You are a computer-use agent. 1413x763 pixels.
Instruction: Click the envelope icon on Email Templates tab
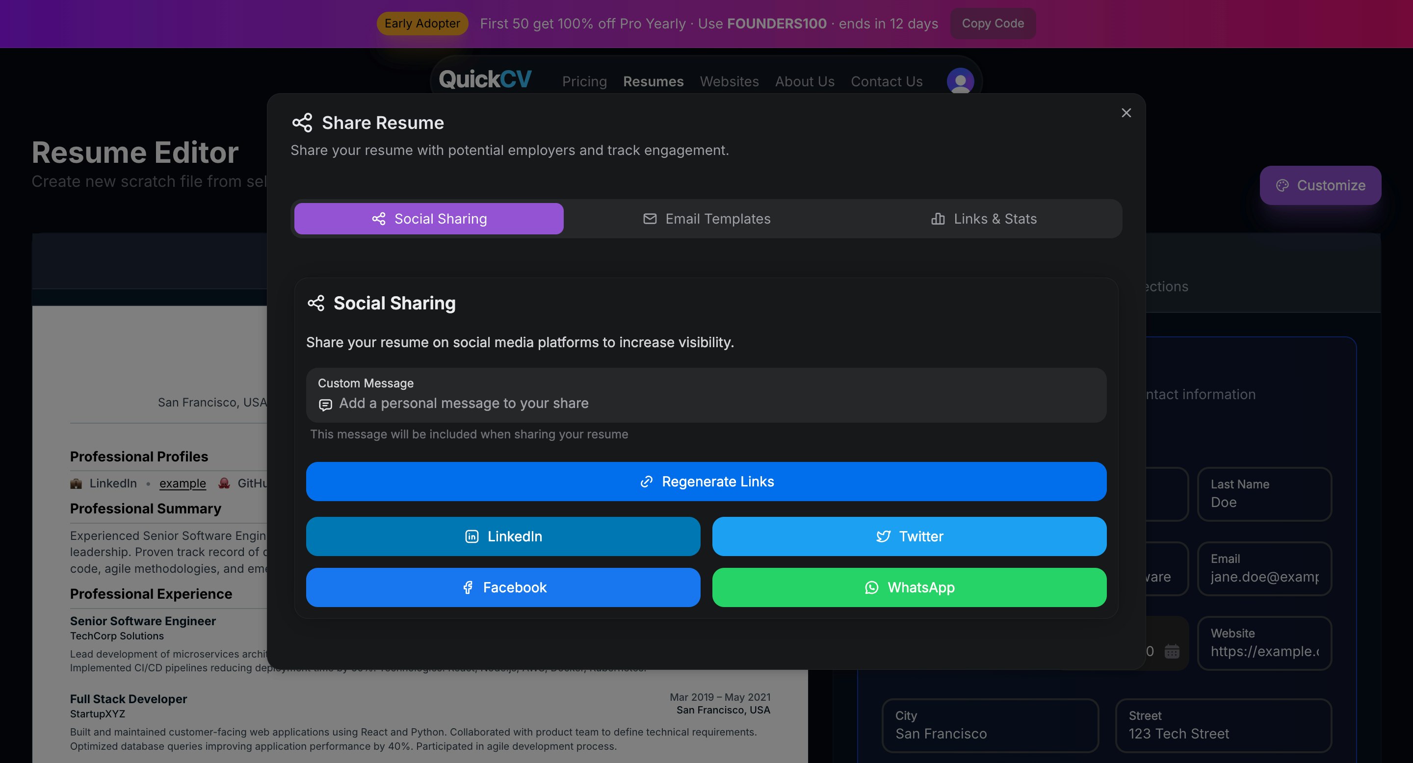650,218
